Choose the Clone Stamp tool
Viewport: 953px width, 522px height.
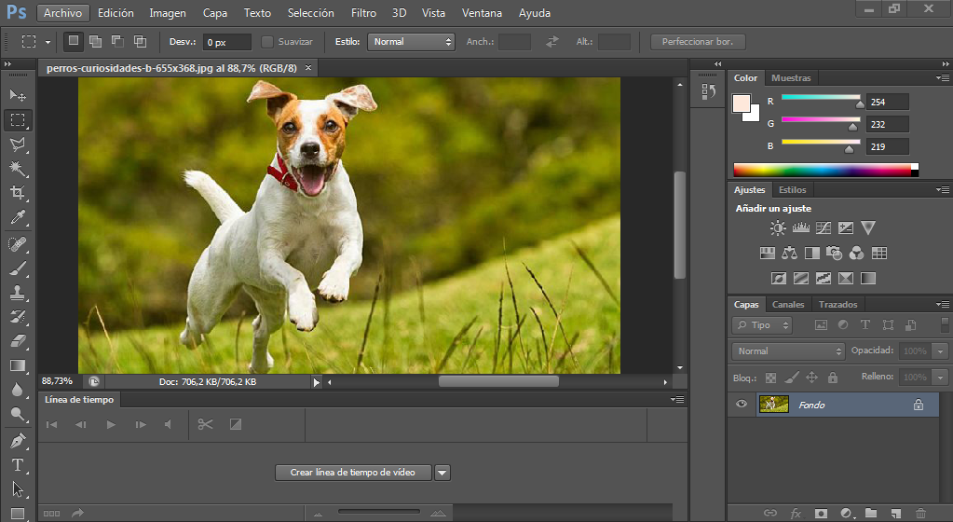coord(18,293)
